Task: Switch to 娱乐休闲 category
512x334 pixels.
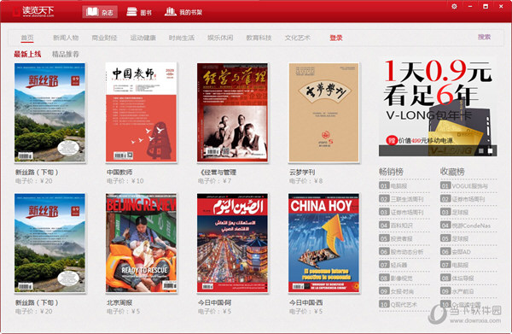Action: click(220, 38)
